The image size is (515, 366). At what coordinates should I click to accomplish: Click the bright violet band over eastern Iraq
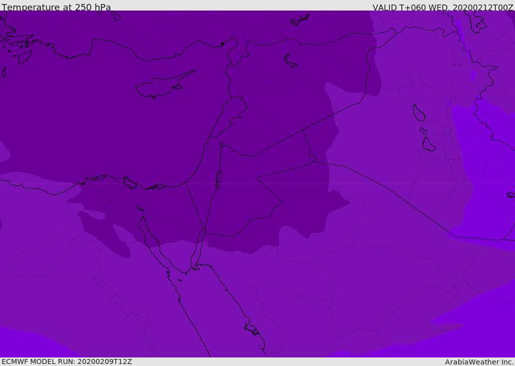[x=483, y=161]
